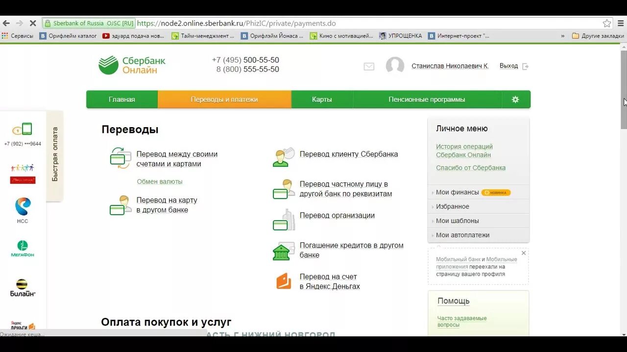627x352 pixels.
Task: Bookmark this page with the star icon
Action: point(607,23)
